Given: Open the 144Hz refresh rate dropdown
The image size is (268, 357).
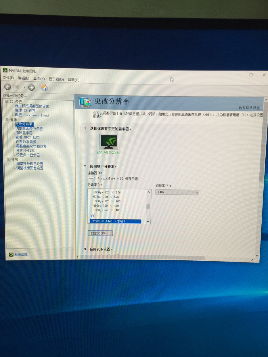Looking at the screenshot, I should (197, 192).
